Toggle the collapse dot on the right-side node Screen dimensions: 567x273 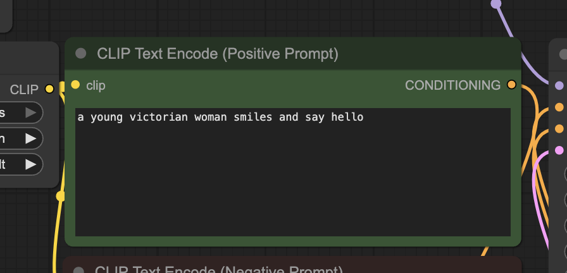click(x=563, y=54)
